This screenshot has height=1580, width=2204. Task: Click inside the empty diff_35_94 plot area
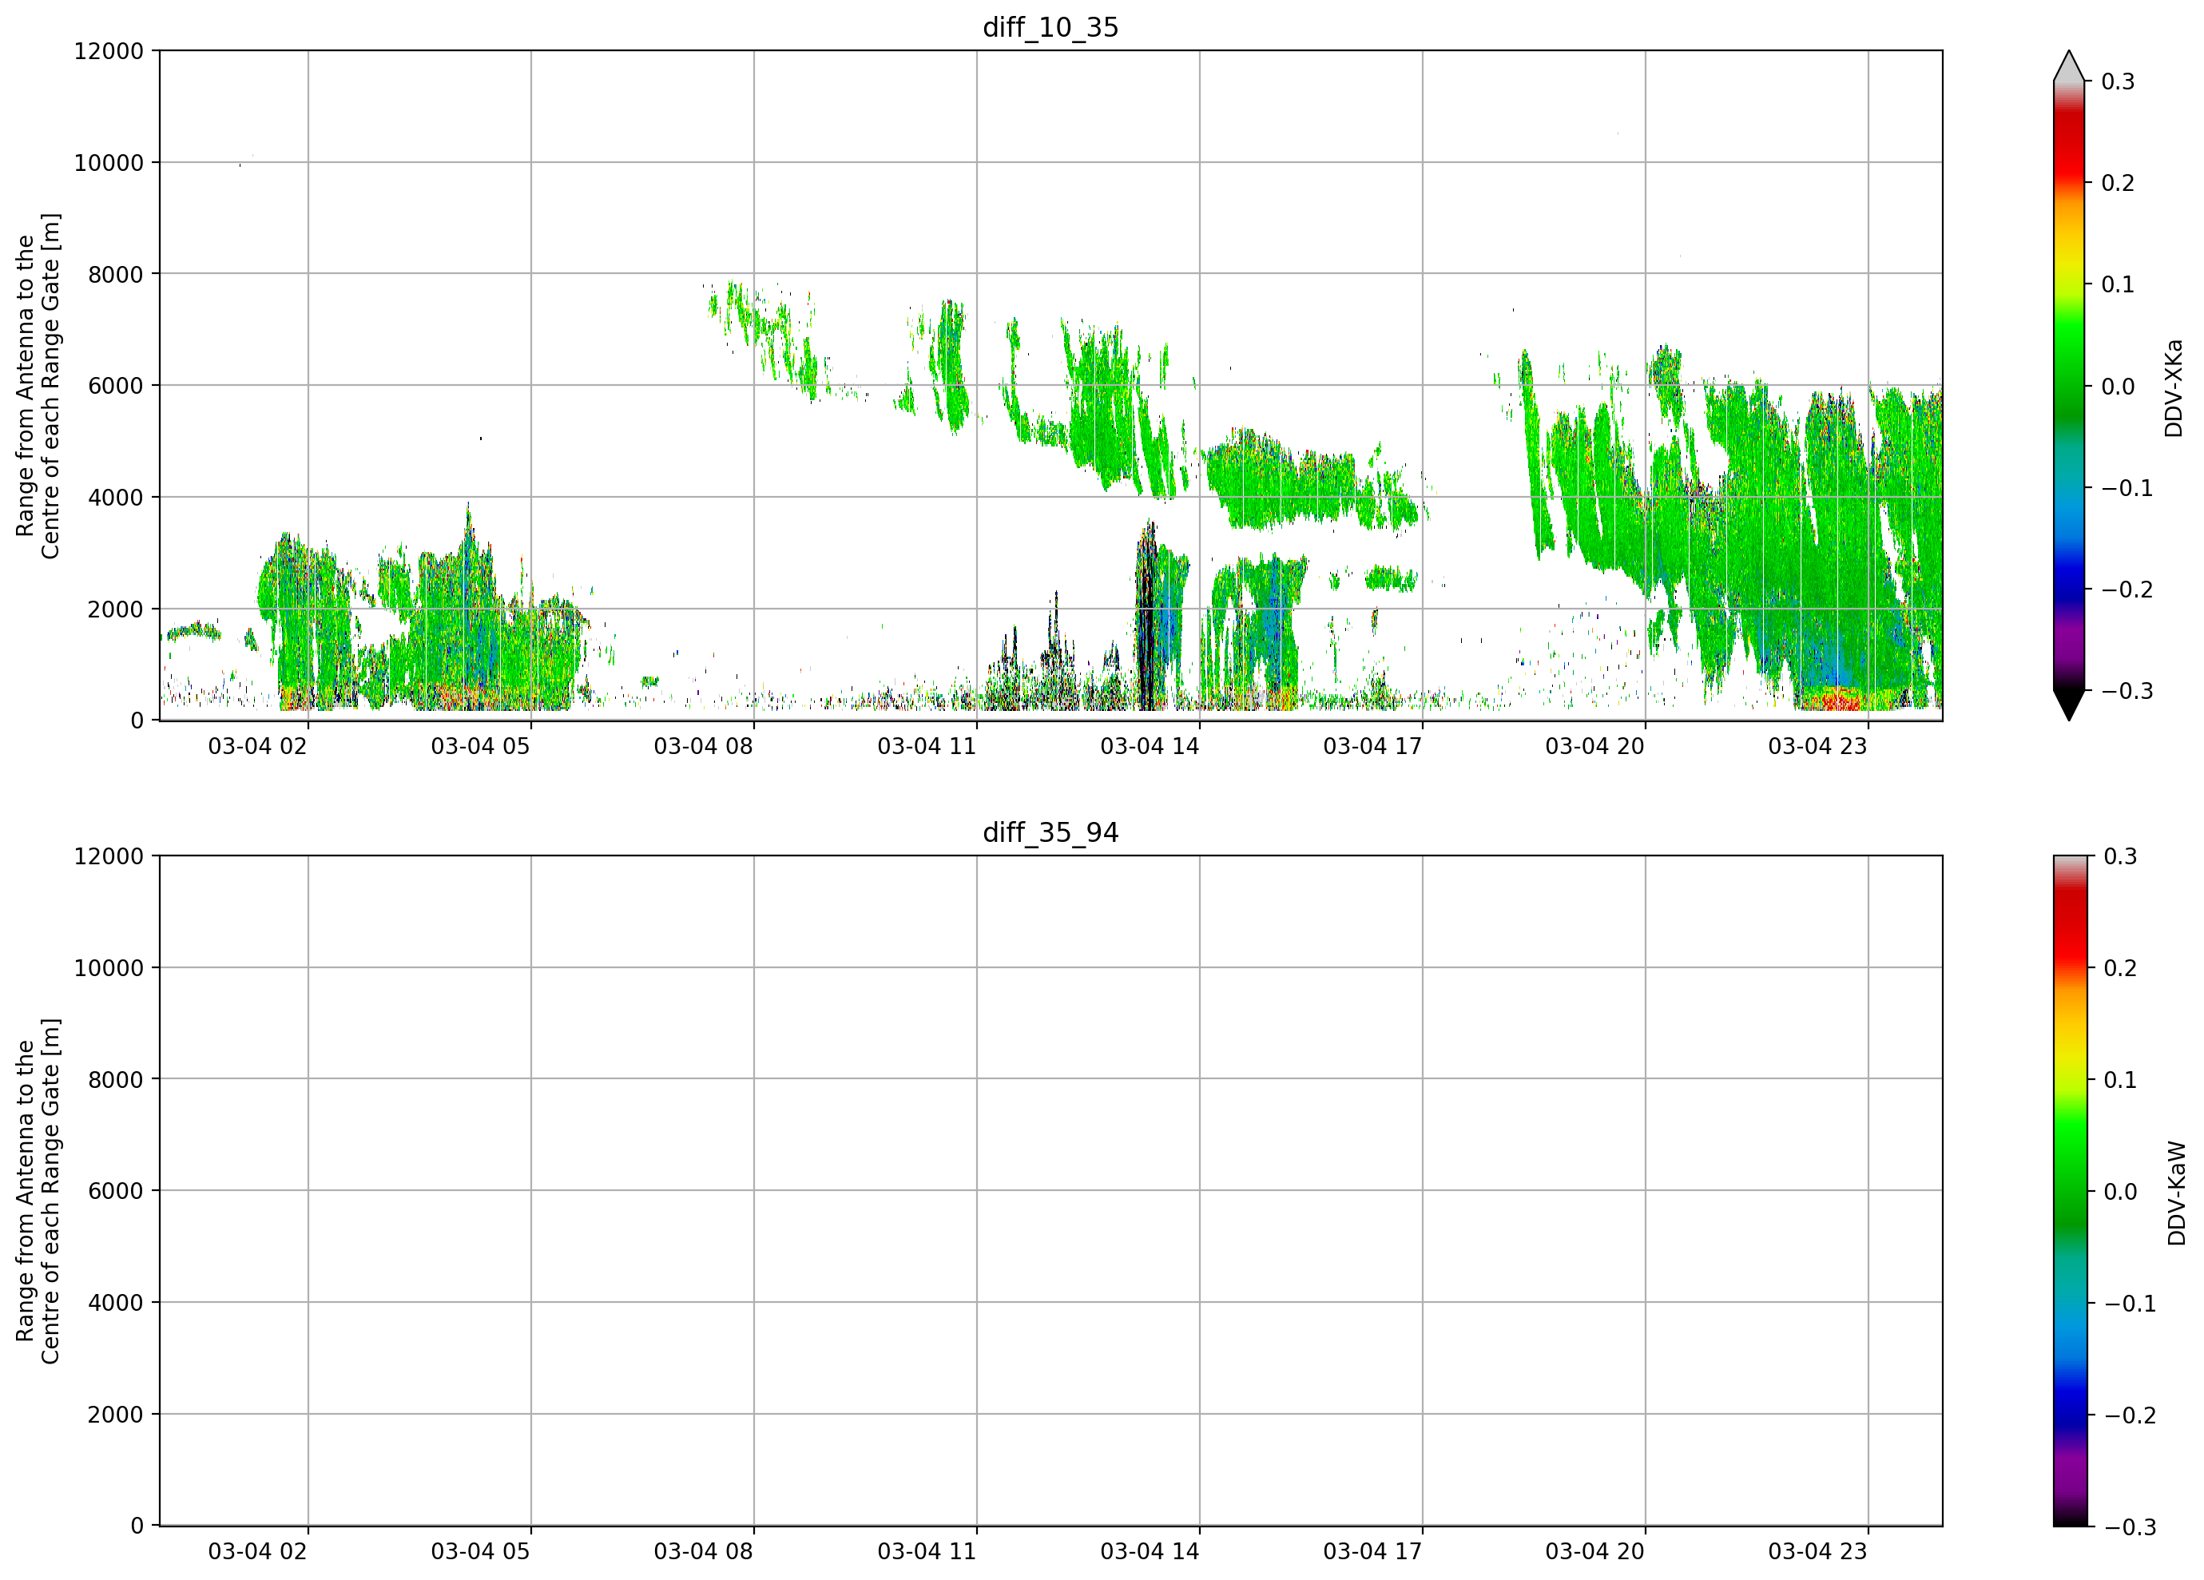tap(1050, 1190)
